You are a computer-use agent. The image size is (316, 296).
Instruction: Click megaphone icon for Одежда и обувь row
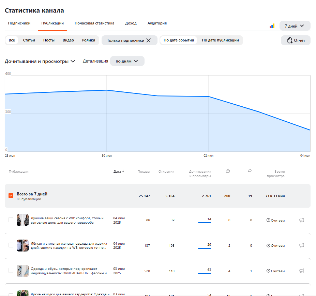[x=302, y=271]
